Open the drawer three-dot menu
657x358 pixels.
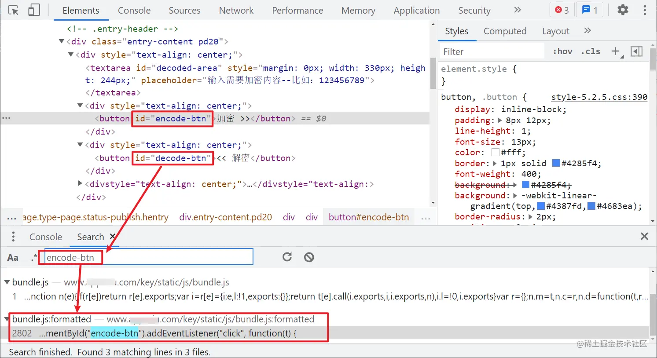(x=13, y=237)
